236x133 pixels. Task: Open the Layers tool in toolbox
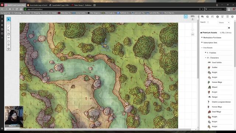click(x=8, y=23)
